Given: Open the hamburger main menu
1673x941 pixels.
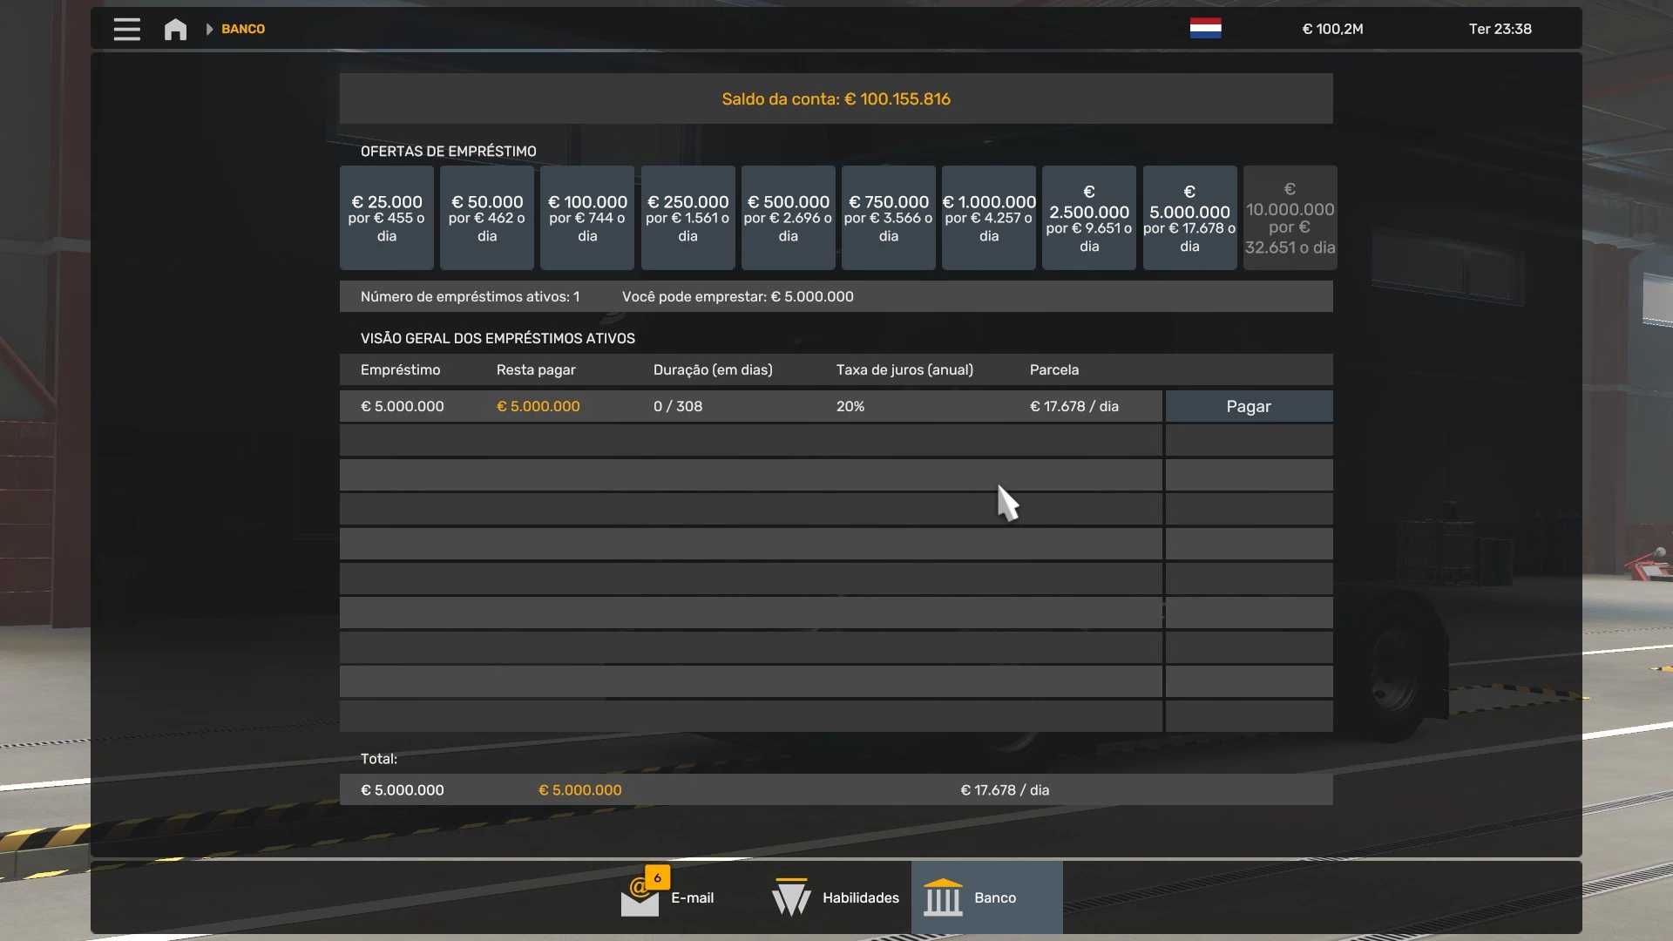Looking at the screenshot, I should 126,29.
